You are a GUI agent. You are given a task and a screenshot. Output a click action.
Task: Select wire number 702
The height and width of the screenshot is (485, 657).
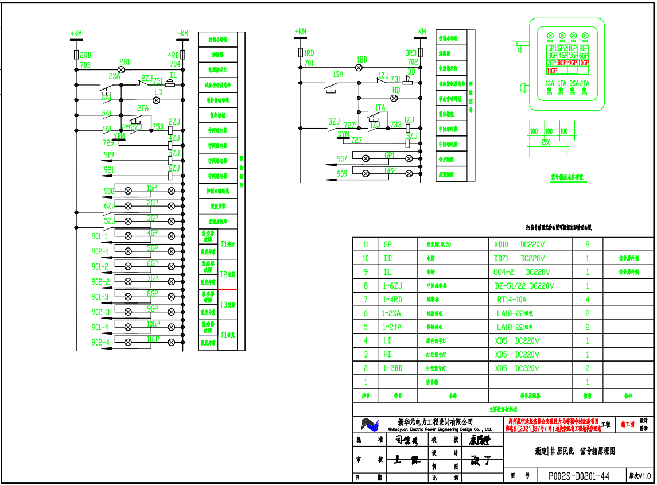[413, 62]
